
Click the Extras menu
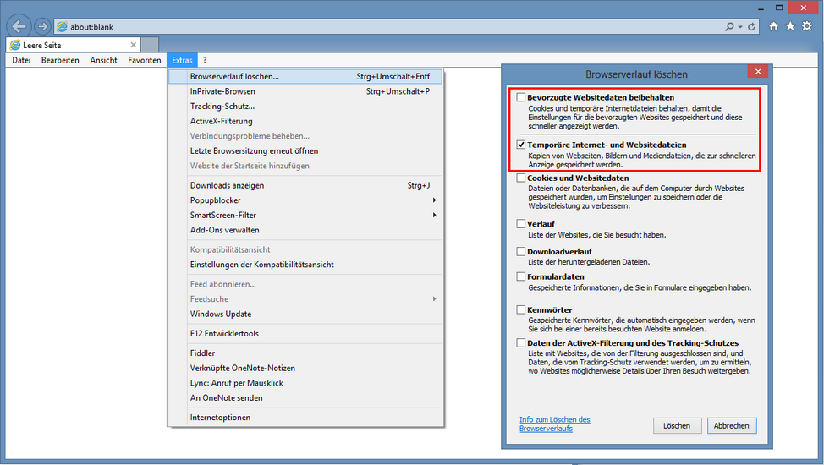click(183, 60)
